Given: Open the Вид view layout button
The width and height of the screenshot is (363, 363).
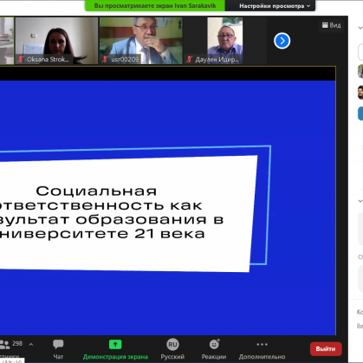Looking at the screenshot, I should [332, 25].
